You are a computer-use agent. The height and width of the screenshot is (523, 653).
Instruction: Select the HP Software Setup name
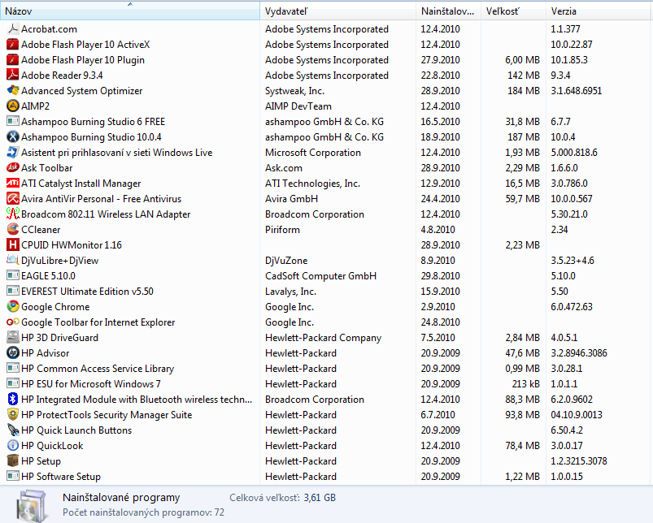click(x=61, y=477)
